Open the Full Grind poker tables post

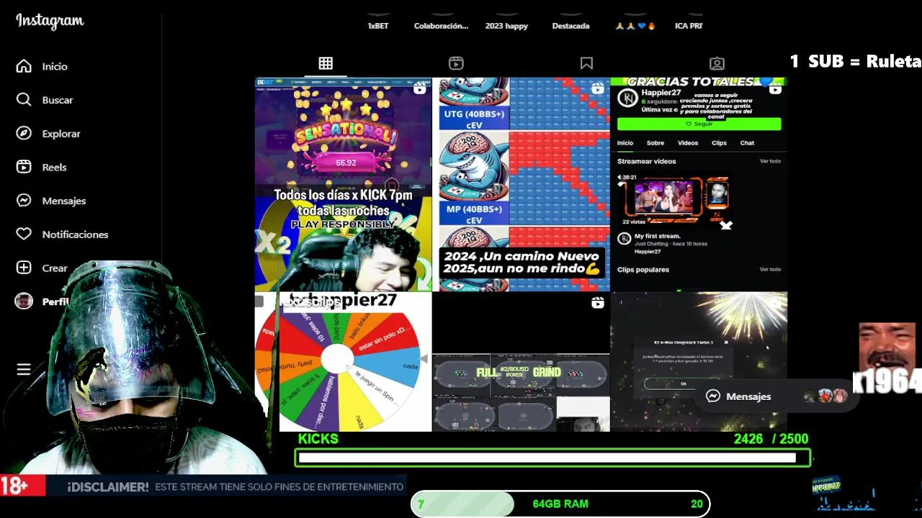pos(521,362)
